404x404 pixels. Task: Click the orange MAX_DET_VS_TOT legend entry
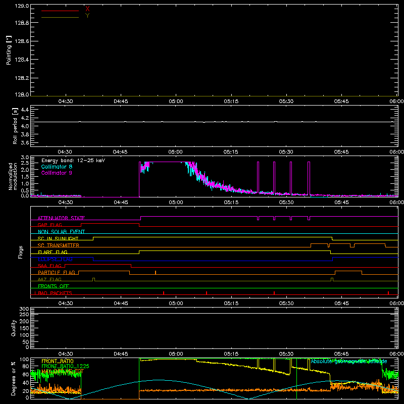pos(63,371)
